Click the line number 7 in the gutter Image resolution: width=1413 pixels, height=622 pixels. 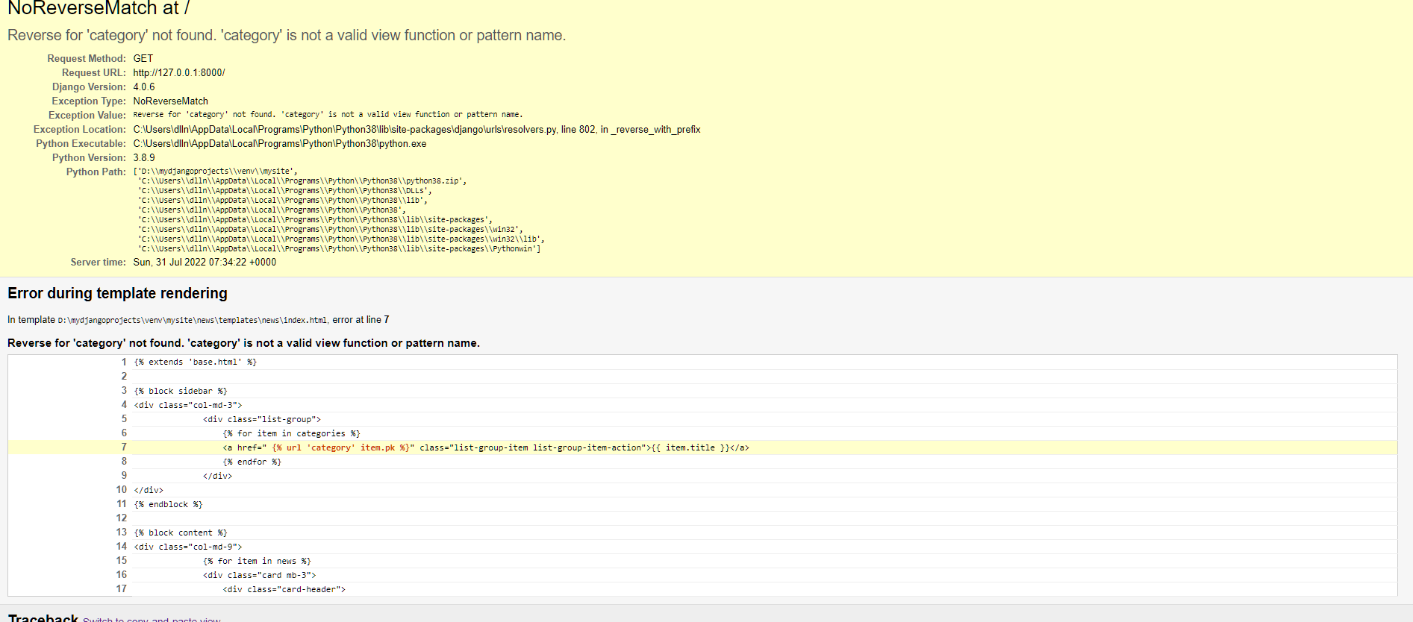(x=124, y=447)
